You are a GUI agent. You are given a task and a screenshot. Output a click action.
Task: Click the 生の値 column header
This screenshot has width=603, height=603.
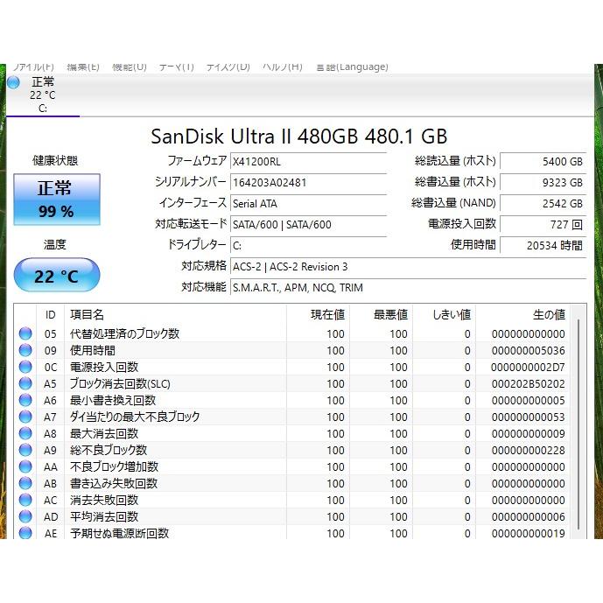[549, 314]
